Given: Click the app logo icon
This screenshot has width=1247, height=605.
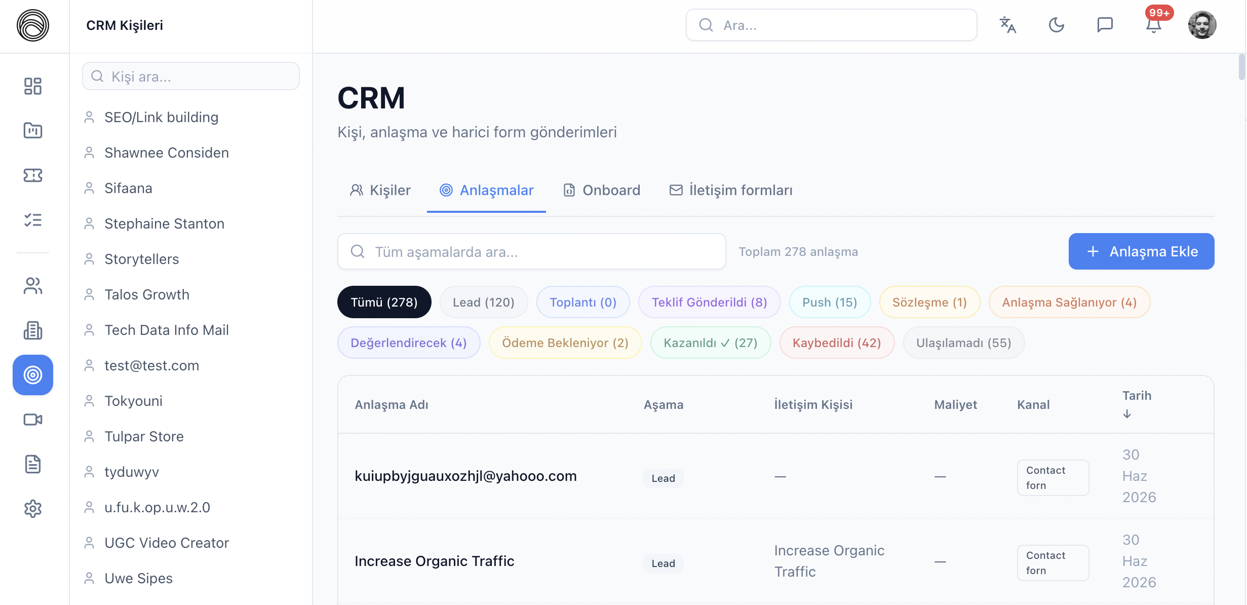Looking at the screenshot, I should 33,25.
